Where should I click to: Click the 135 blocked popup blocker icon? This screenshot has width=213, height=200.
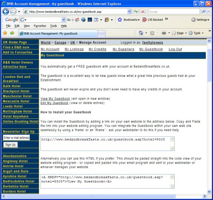[x=153, y=20]
